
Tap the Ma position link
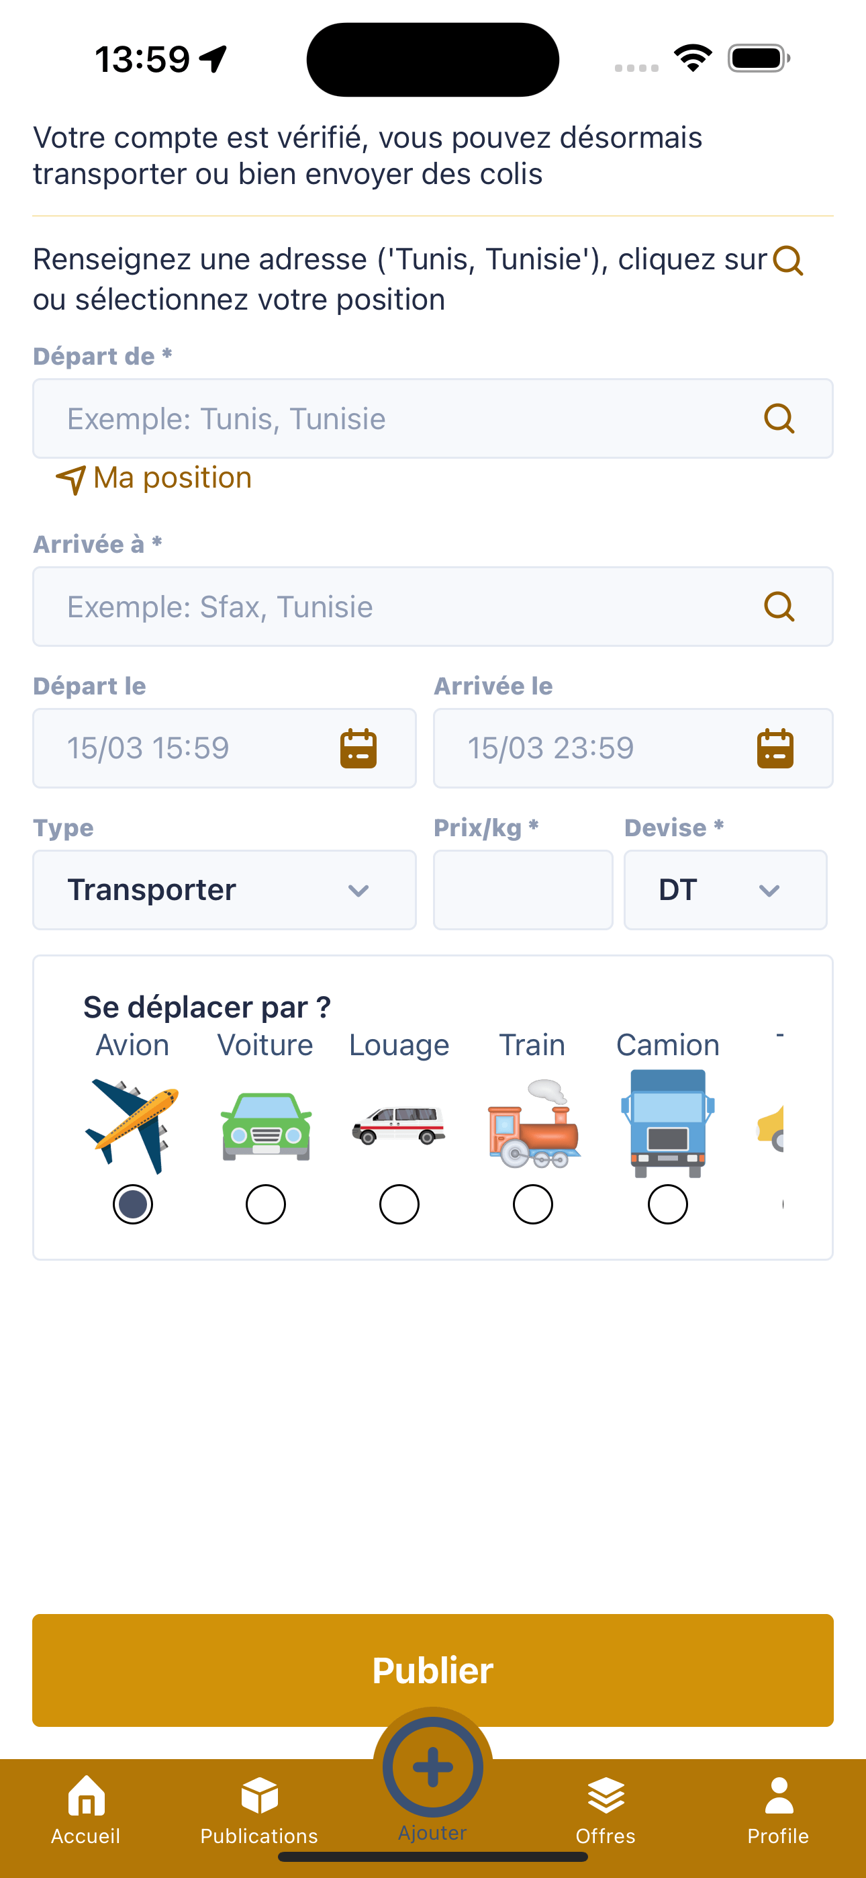coord(154,478)
